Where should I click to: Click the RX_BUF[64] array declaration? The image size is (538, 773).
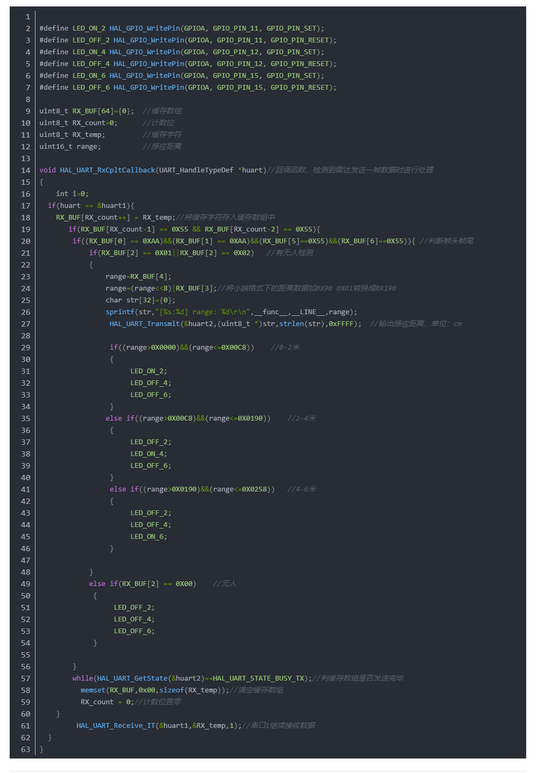(91, 111)
